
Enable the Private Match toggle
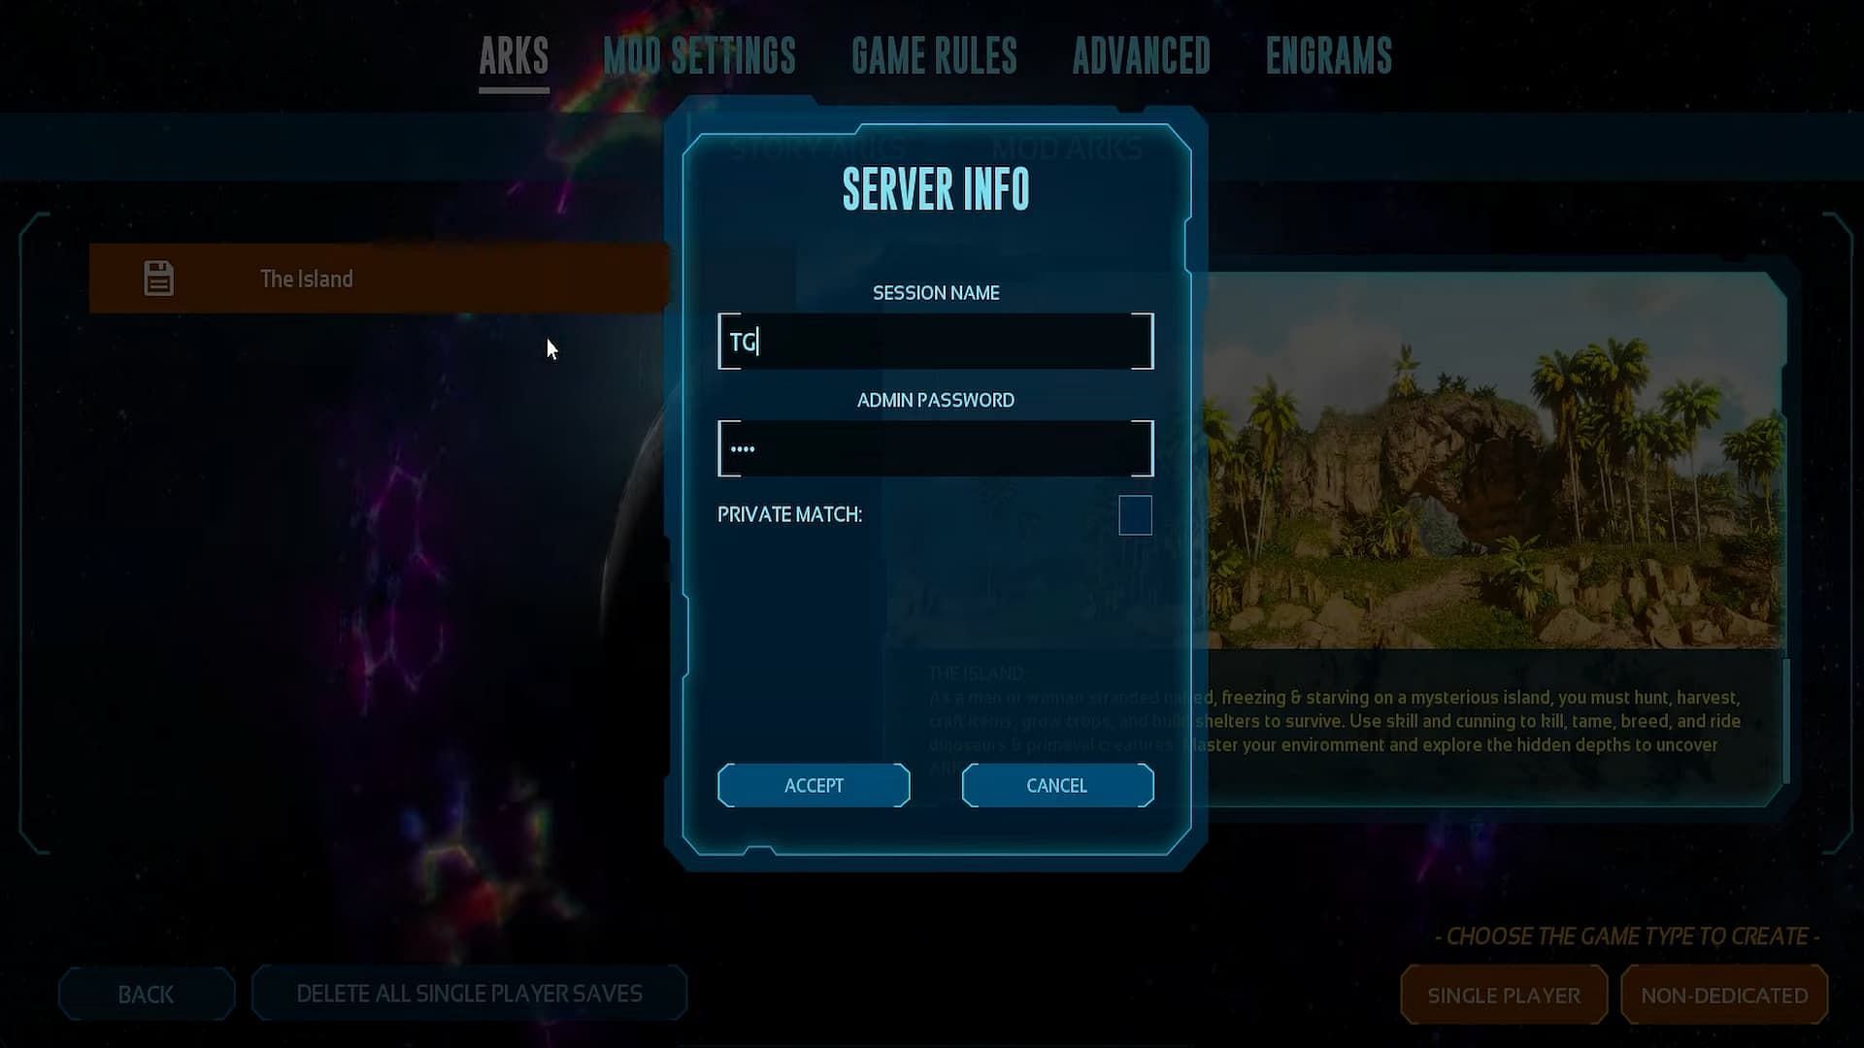coord(1134,514)
